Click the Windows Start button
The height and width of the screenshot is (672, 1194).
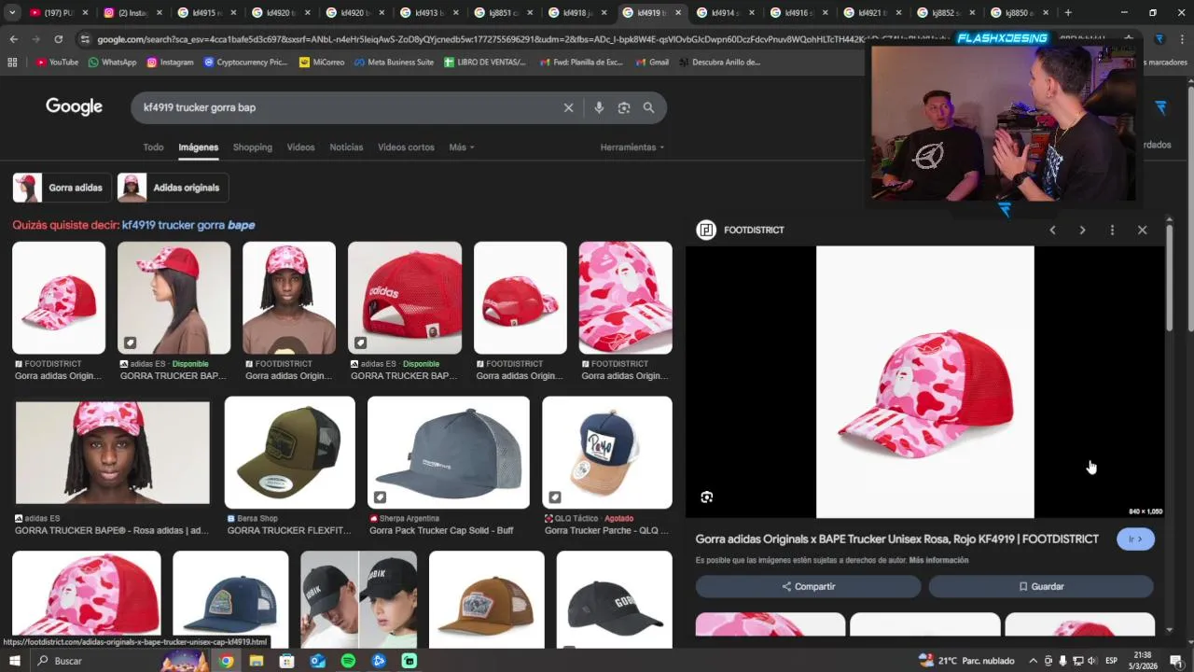tap(14, 661)
